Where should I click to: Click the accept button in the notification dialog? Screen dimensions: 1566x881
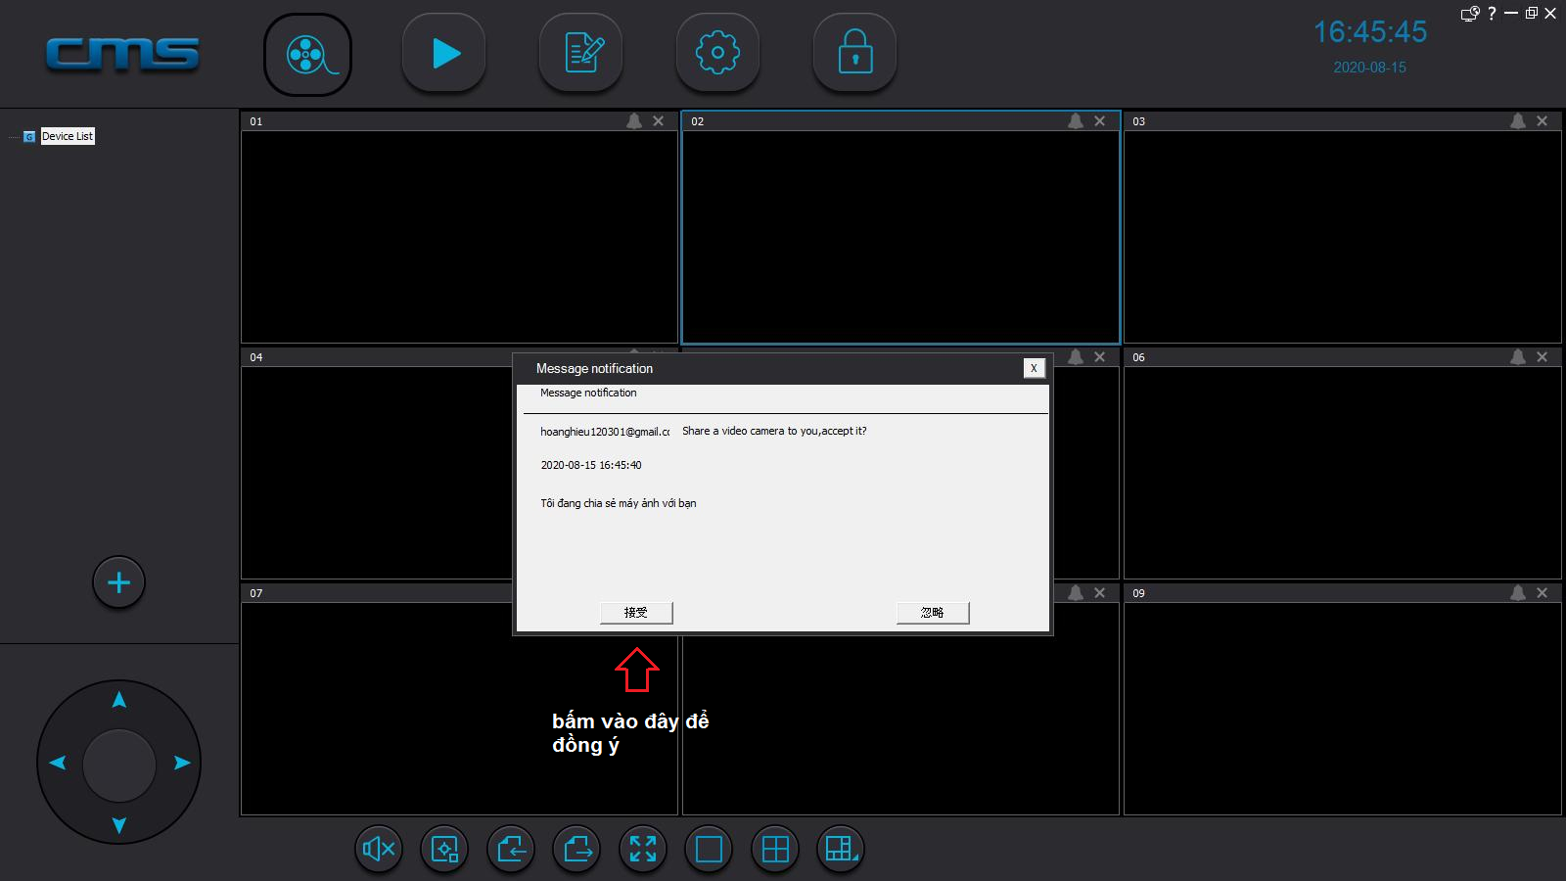pos(636,613)
